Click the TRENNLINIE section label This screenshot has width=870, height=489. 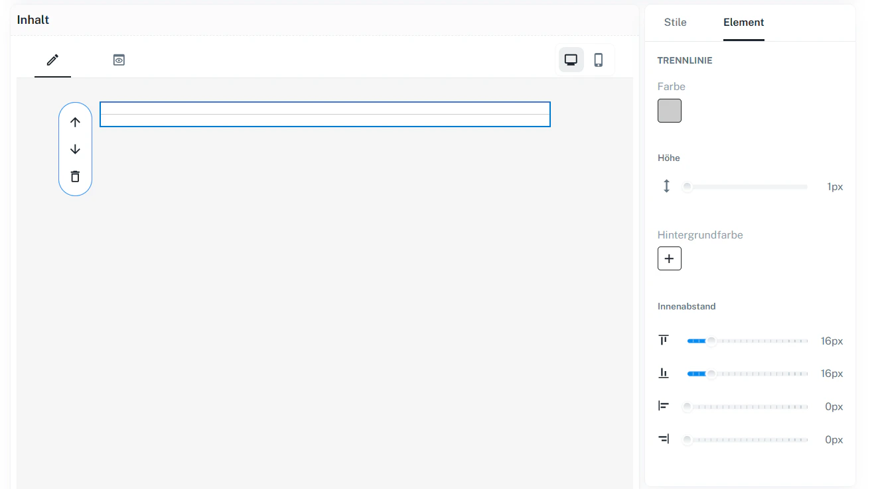tap(685, 60)
